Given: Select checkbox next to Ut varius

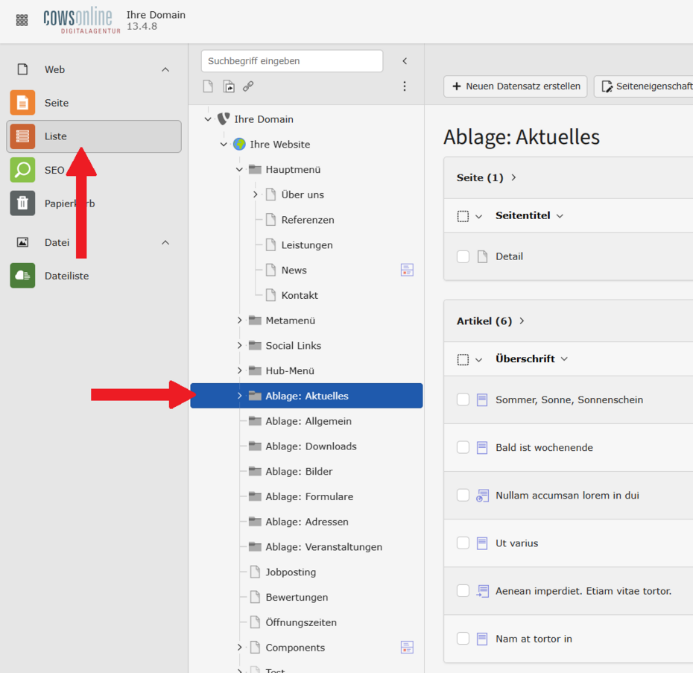Looking at the screenshot, I should coord(463,543).
